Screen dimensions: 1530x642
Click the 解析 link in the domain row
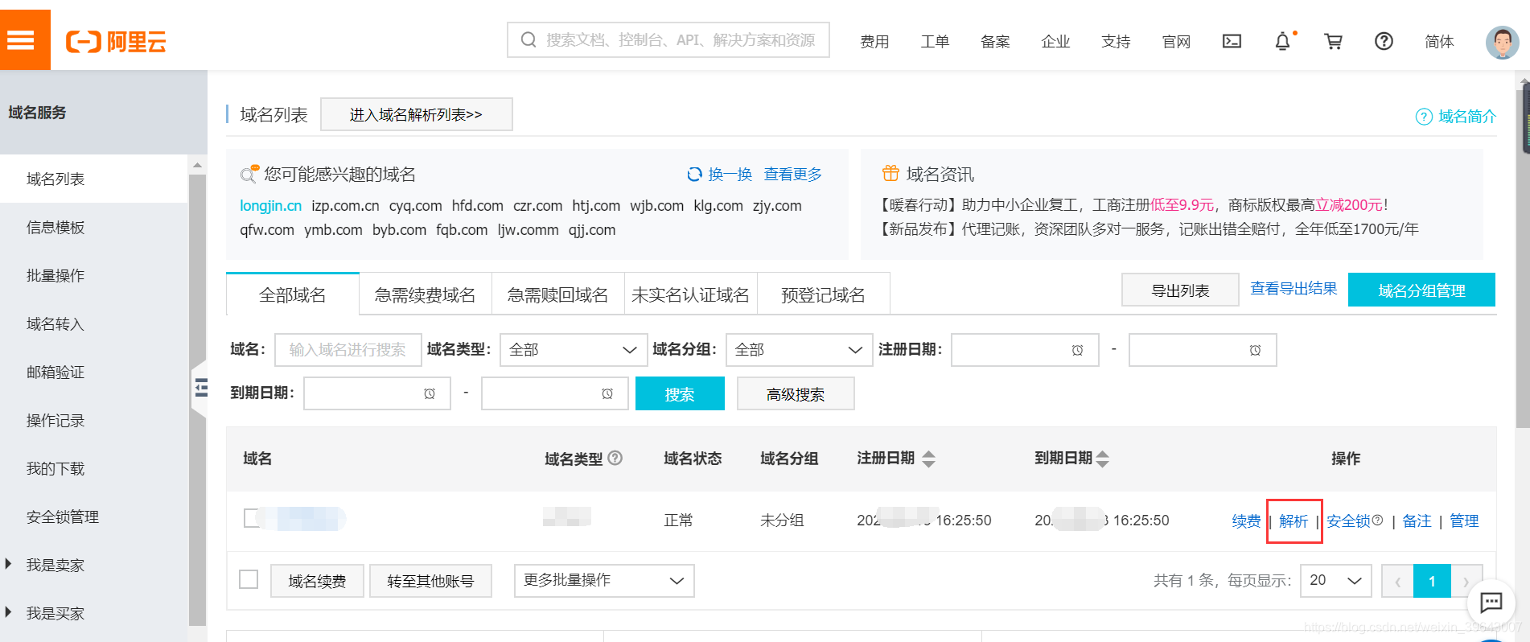[x=1294, y=521]
